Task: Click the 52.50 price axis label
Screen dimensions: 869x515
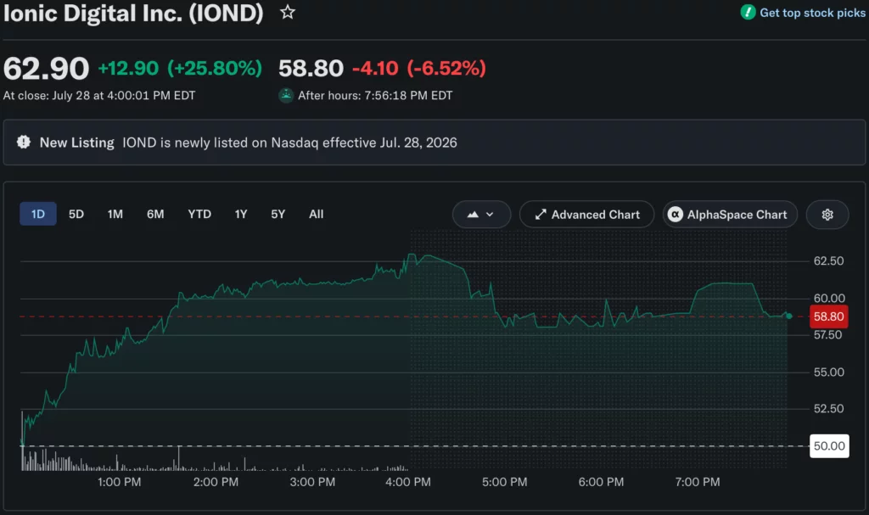Action: 828,409
